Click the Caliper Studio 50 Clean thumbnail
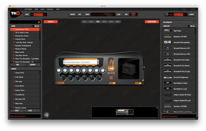The image size is (206, 131). click(x=168, y=95)
